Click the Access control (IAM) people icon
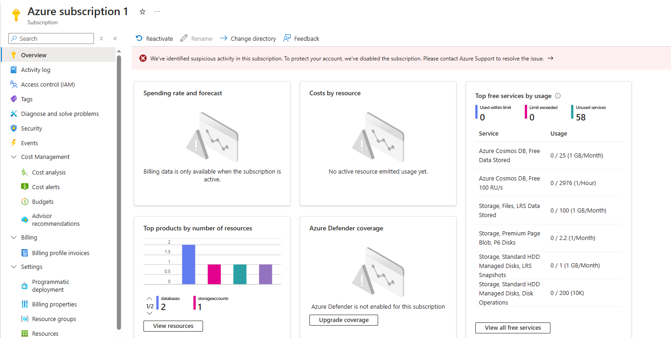 coord(13,84)
